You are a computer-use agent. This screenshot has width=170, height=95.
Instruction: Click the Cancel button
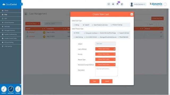(x=107, y=81)
